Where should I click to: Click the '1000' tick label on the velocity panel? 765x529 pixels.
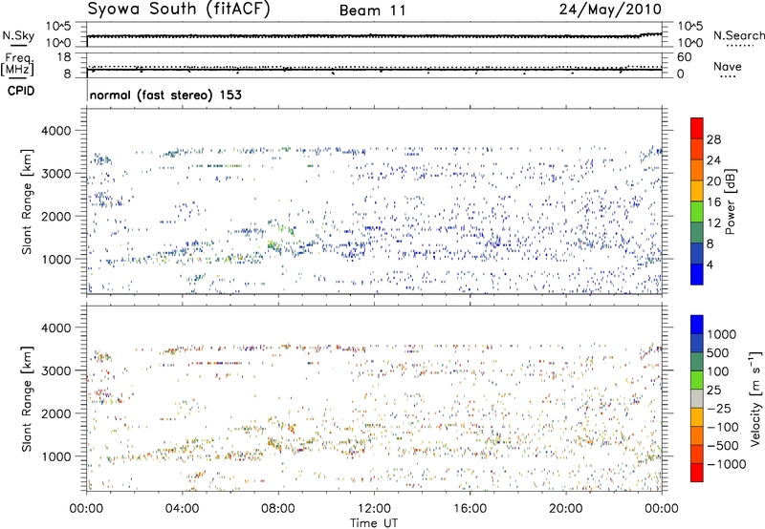[55, 456]
